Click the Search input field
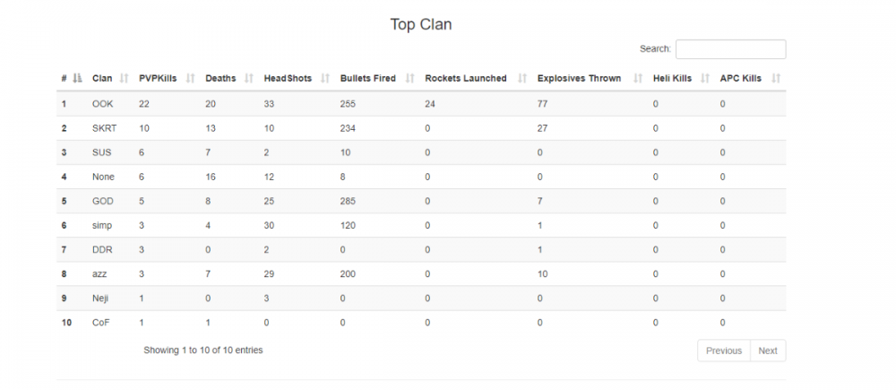Viewport: 896px width, 390px height. [730, 49]
